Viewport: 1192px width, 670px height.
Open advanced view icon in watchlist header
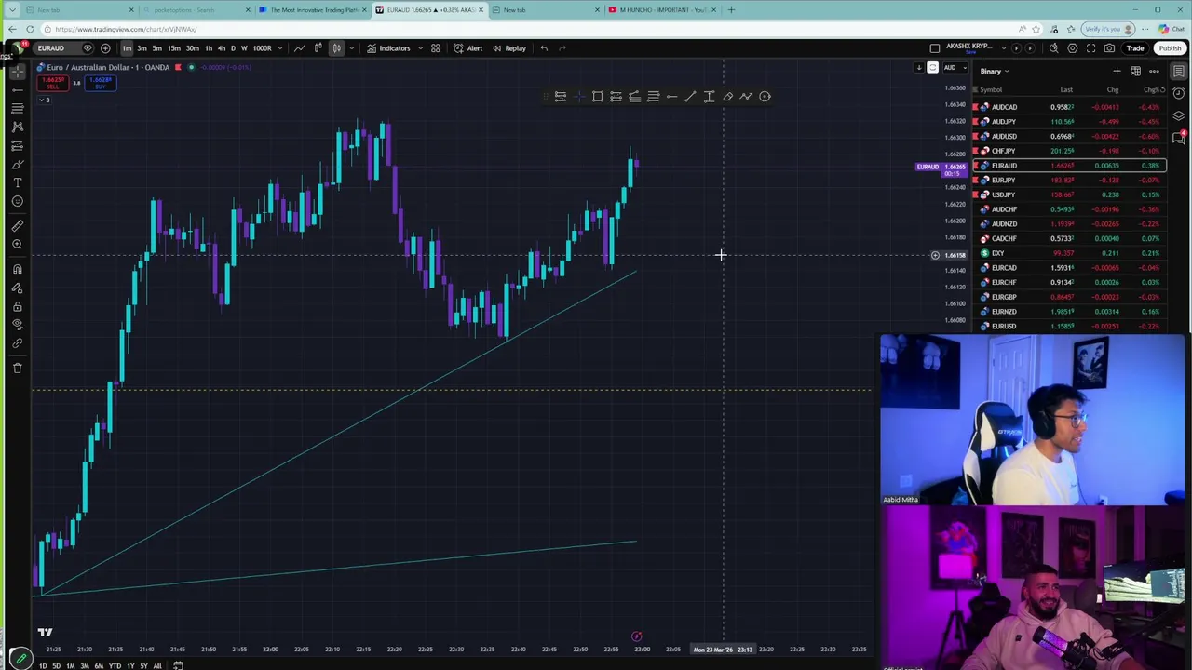[x=1135, y=71]
